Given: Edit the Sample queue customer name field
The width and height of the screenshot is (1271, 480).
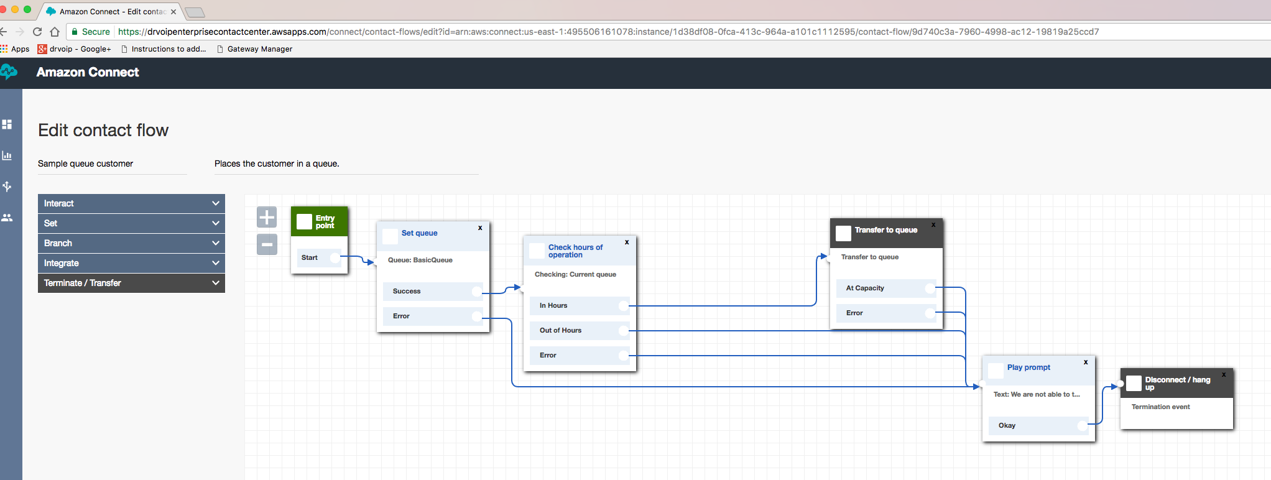Looking at the screenshot, I should 112,164.
